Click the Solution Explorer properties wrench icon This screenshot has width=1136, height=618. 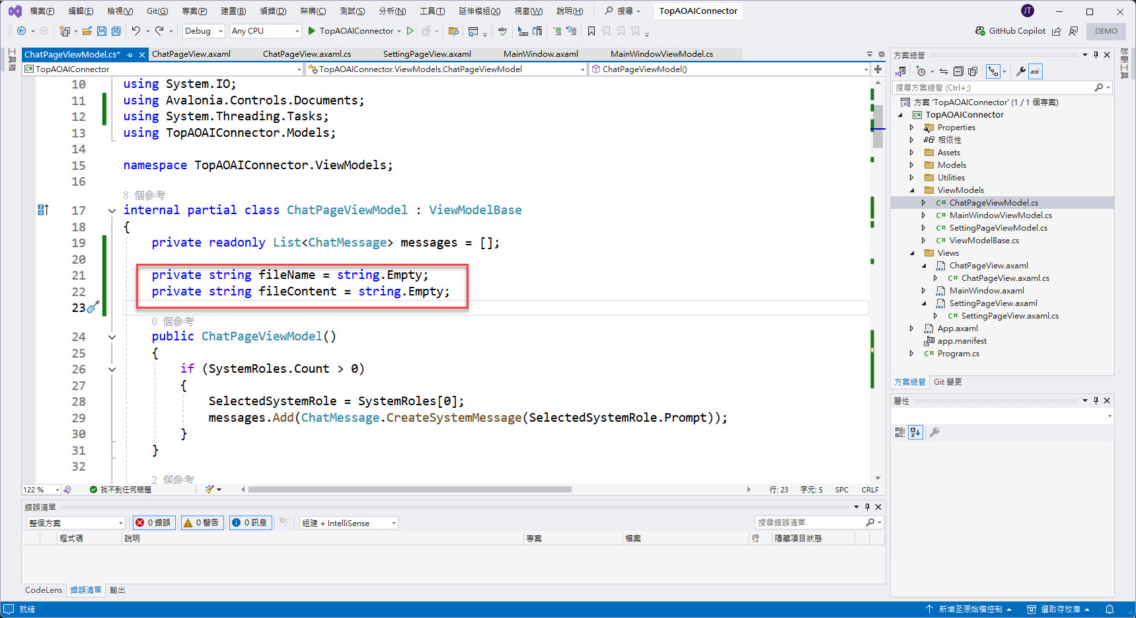[1020, 71]
